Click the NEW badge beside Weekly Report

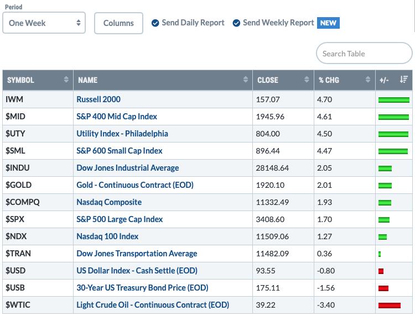(328, 23)
